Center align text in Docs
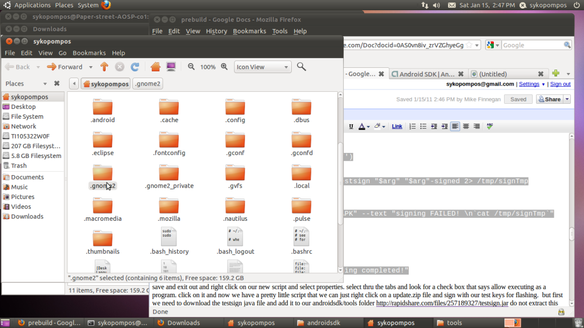The image size is (584, 328). click(466, 126)
